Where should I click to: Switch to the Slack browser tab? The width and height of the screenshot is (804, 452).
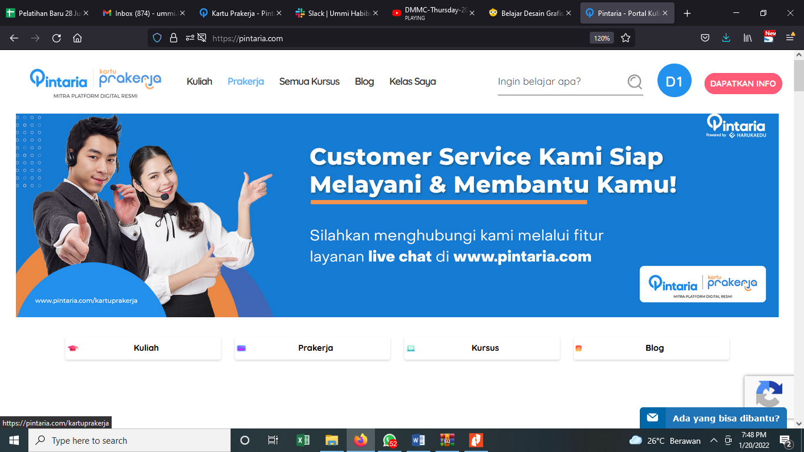pyautogui.click(x=337, y=13)
